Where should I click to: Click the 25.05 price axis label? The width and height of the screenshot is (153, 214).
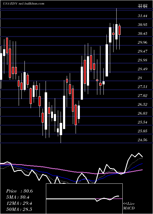pos(143,131)
